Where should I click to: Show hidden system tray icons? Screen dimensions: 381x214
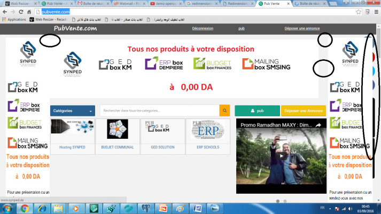coord(330,209)
